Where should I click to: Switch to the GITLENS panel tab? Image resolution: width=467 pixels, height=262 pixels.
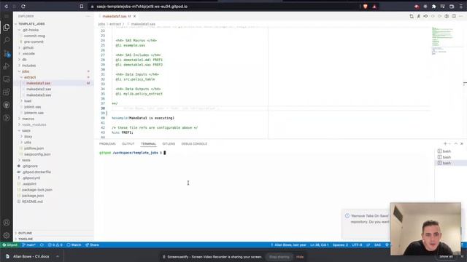[x=169, y=144]
